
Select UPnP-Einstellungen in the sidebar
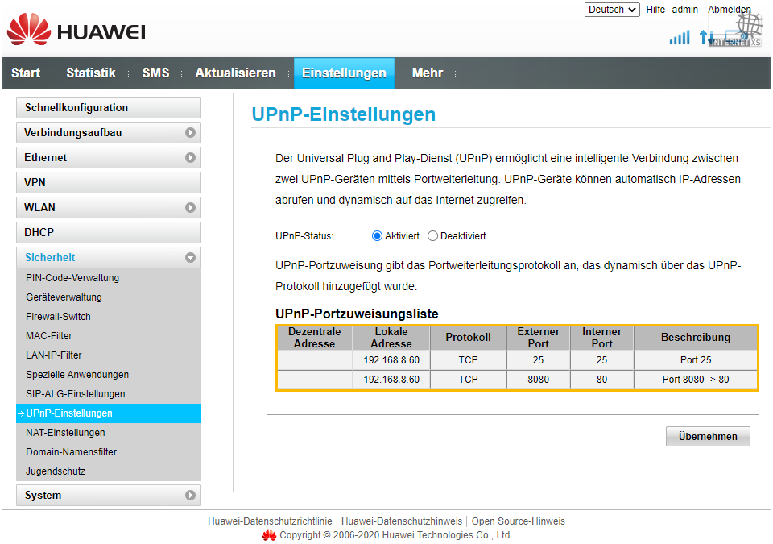tap(109, 413)
